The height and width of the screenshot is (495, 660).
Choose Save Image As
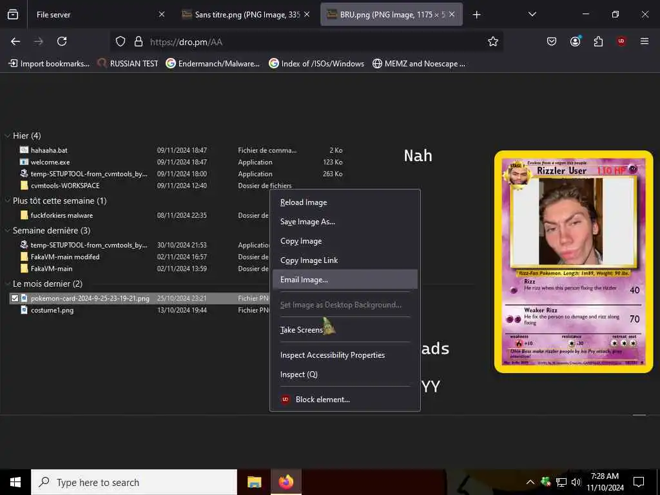345,222
